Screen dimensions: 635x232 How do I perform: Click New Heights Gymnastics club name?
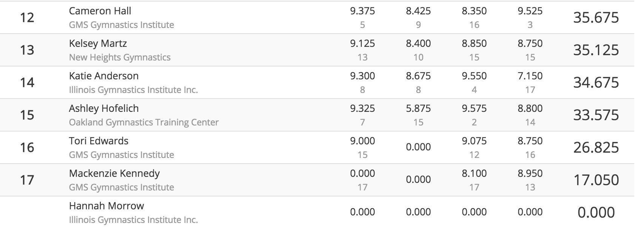[x=120, y=57]
